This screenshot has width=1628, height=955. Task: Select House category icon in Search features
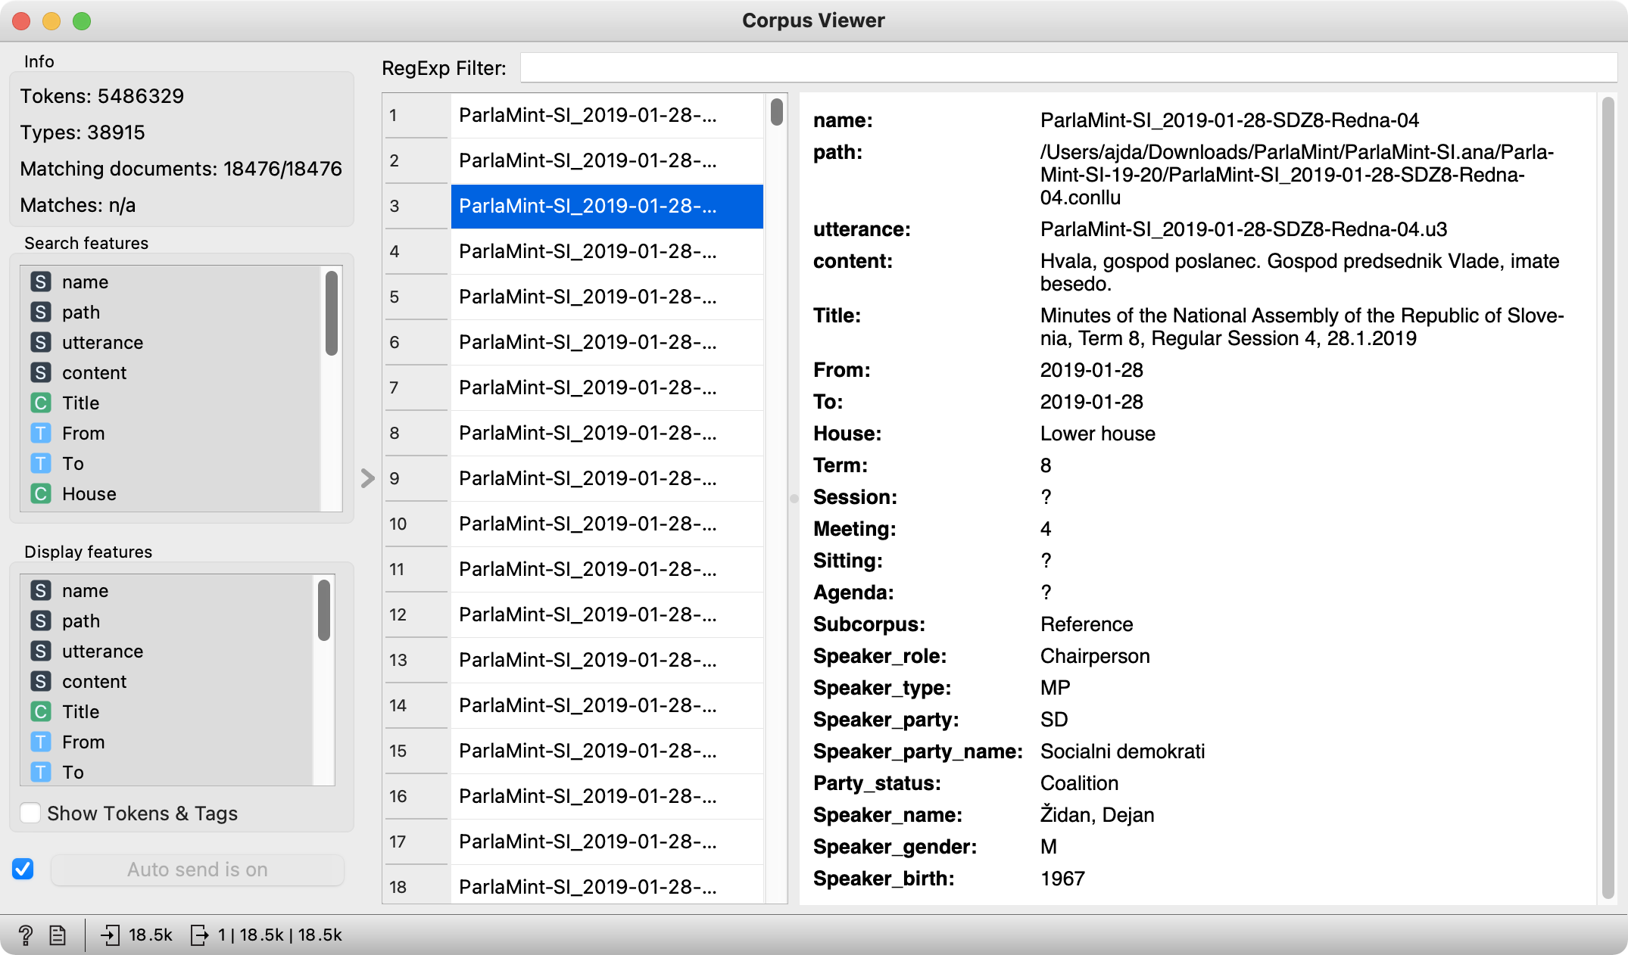(x=41, y=494)
